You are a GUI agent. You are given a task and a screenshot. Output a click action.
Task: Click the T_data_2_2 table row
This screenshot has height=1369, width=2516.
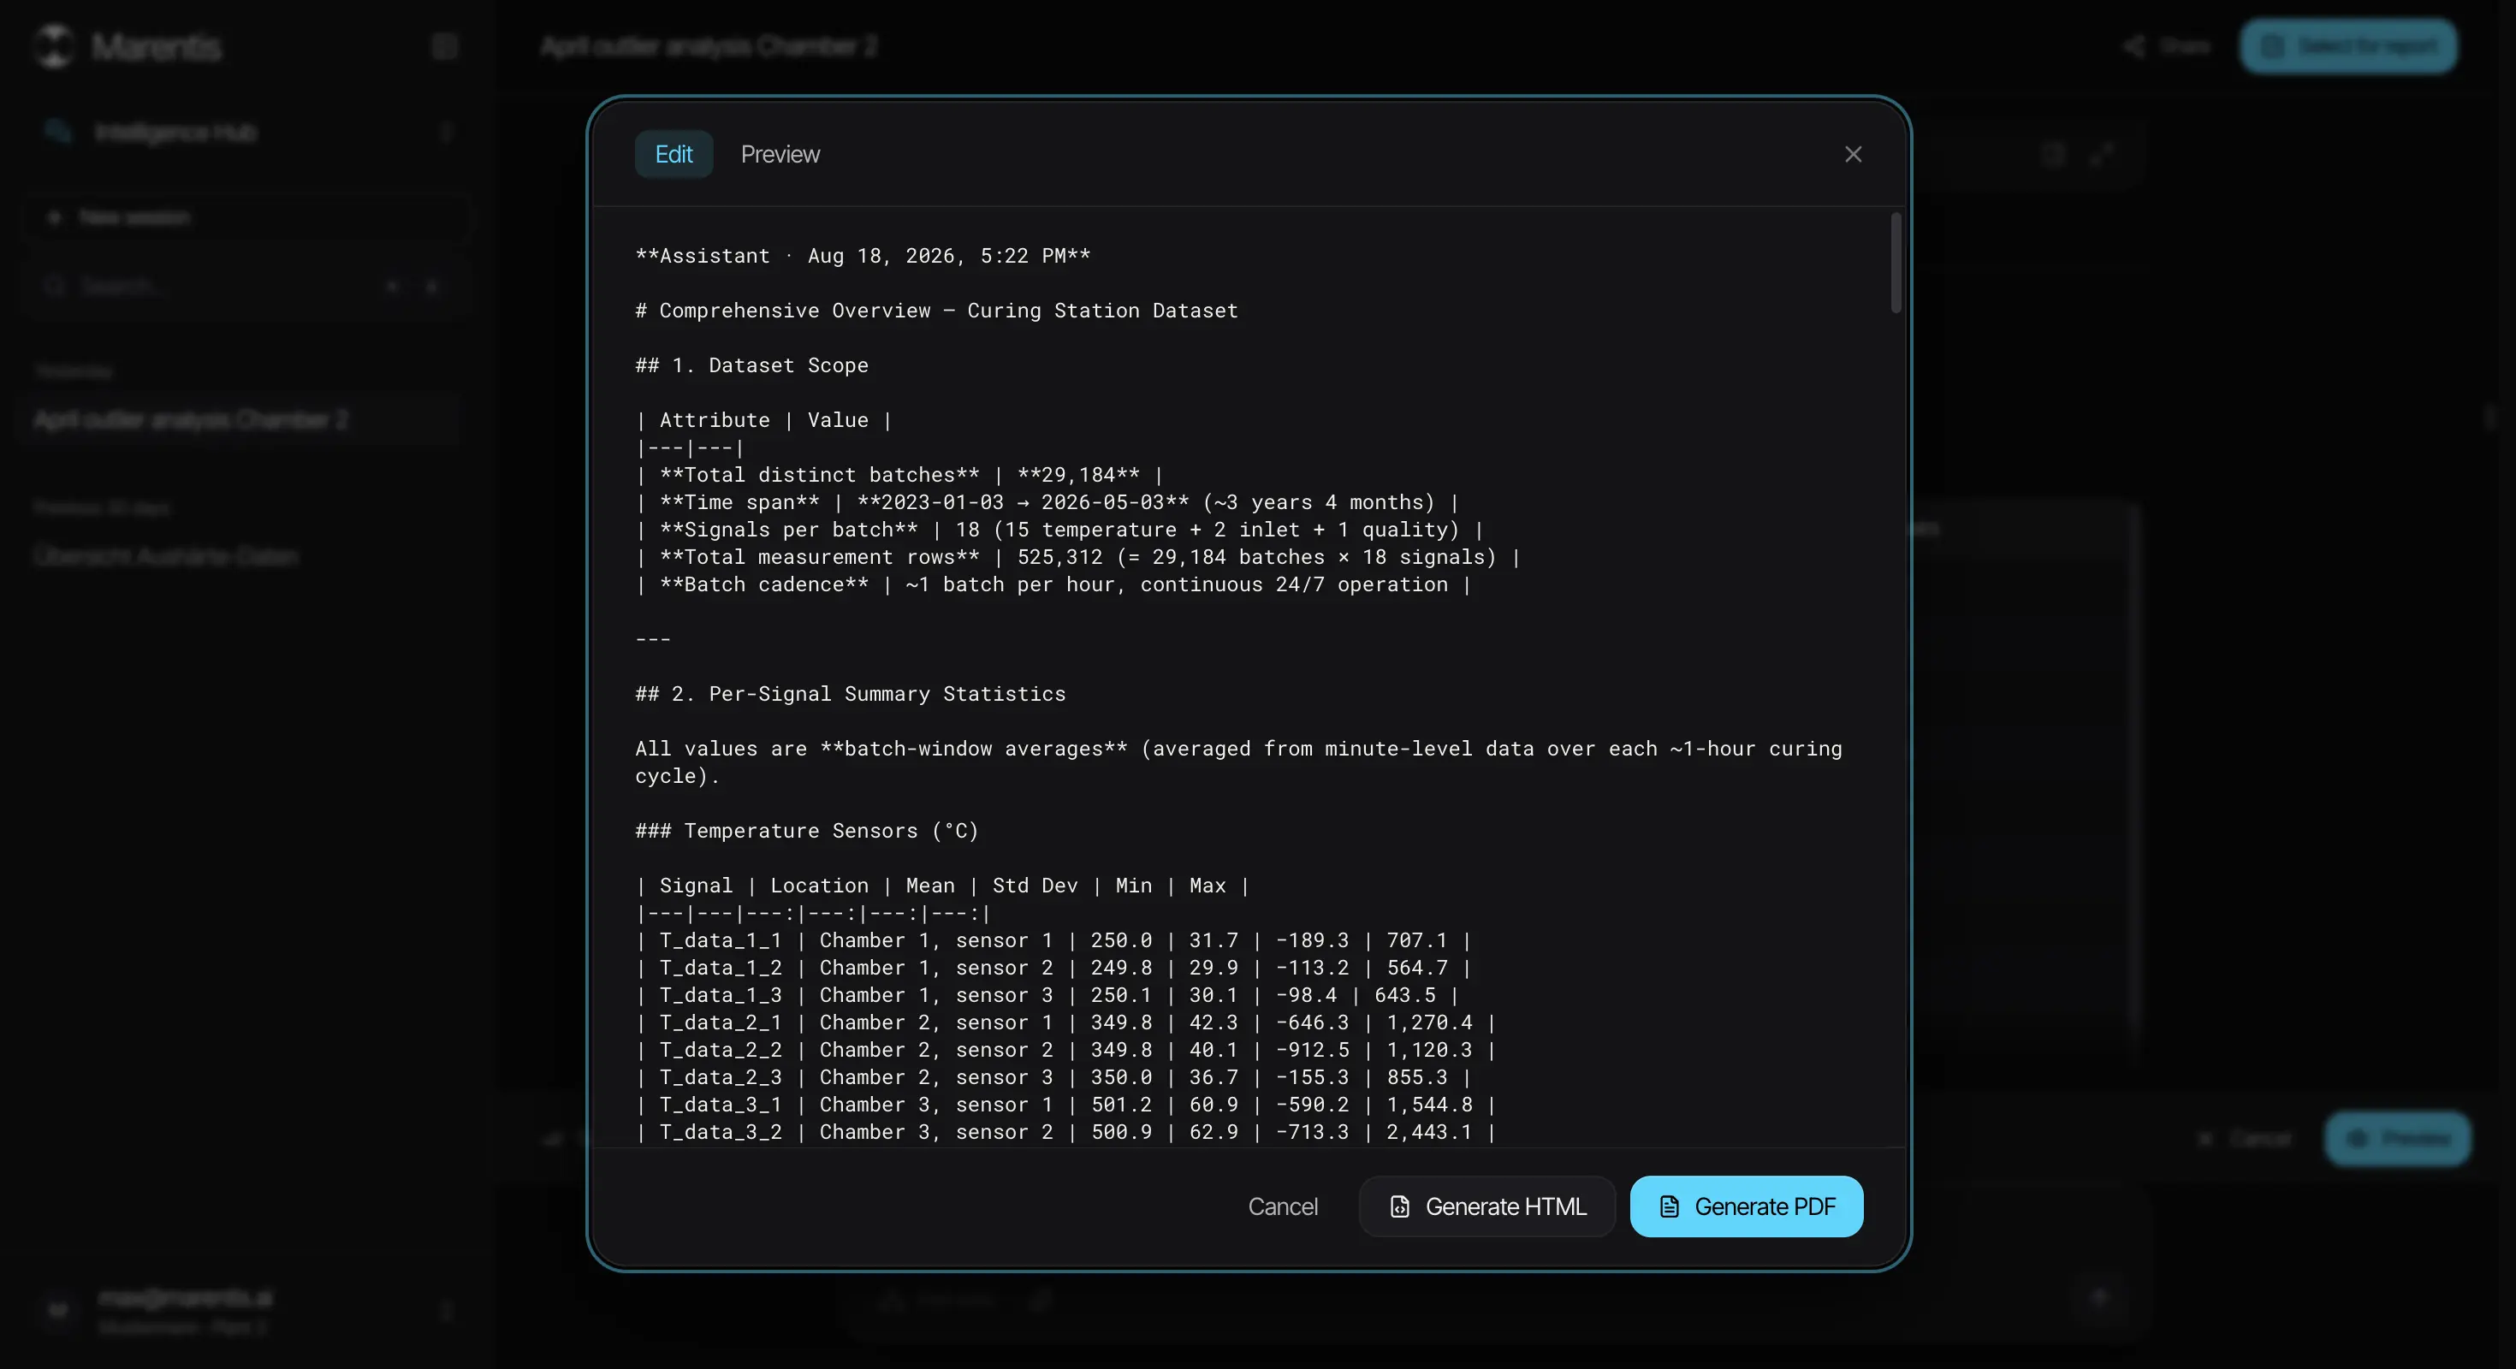tap(1065, 1049)
